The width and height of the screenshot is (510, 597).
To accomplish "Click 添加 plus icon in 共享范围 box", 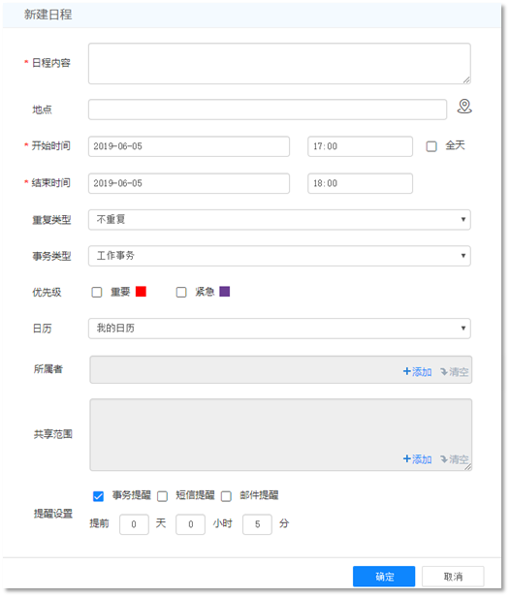I will [x=406, y=458].
